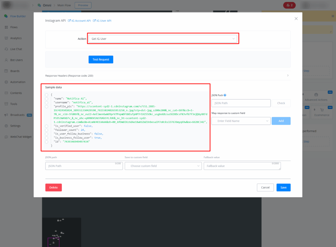
Task: Click the JSON Path help icon
Action: tap(225, 95)
